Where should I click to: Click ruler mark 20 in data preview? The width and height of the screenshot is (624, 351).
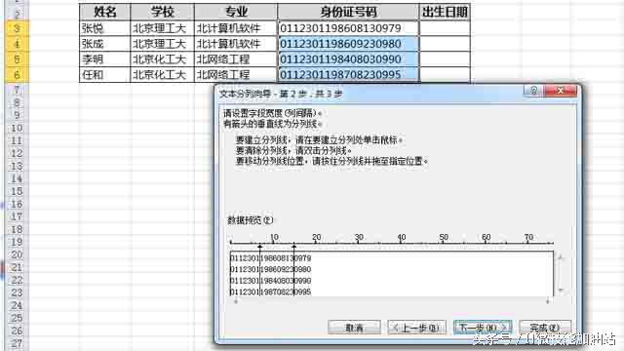(316, 237)
